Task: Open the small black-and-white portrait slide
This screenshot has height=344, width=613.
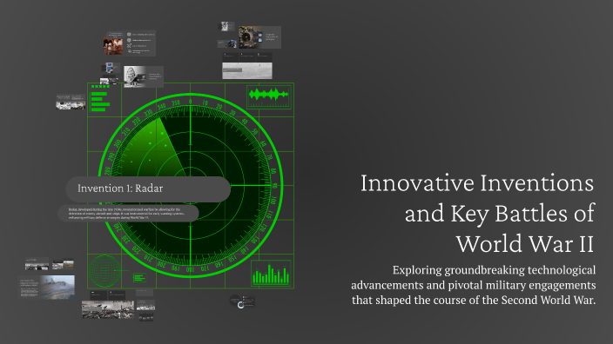Action: click(226, 27)
